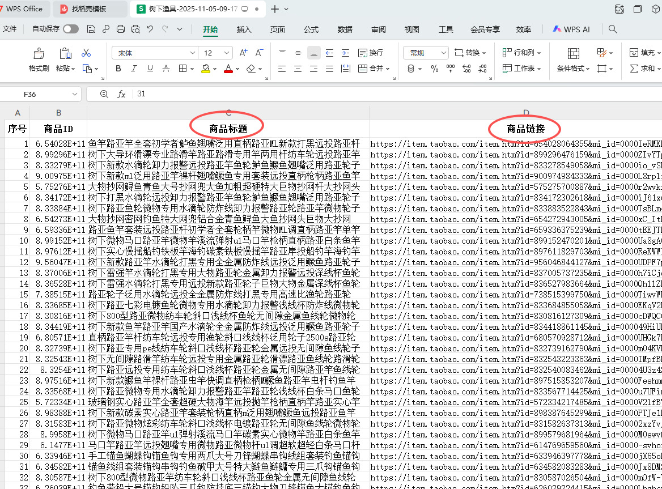Apply the yellow fill color swatch
This screenshot has height=489, width=662.
click(206, 69)
